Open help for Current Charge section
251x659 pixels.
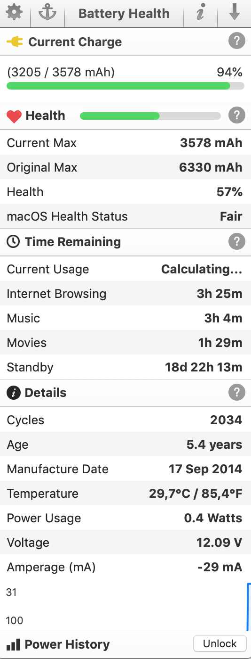[237, 41]
